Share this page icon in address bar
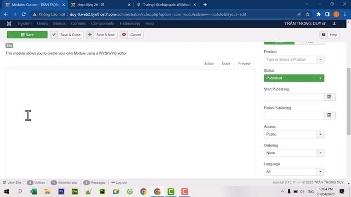351x197 pixels. (298, 14)
